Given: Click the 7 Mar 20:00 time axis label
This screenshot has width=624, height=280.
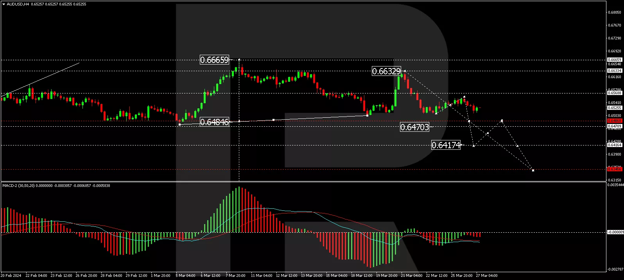Looking at the screenshot, I should 235,276.
